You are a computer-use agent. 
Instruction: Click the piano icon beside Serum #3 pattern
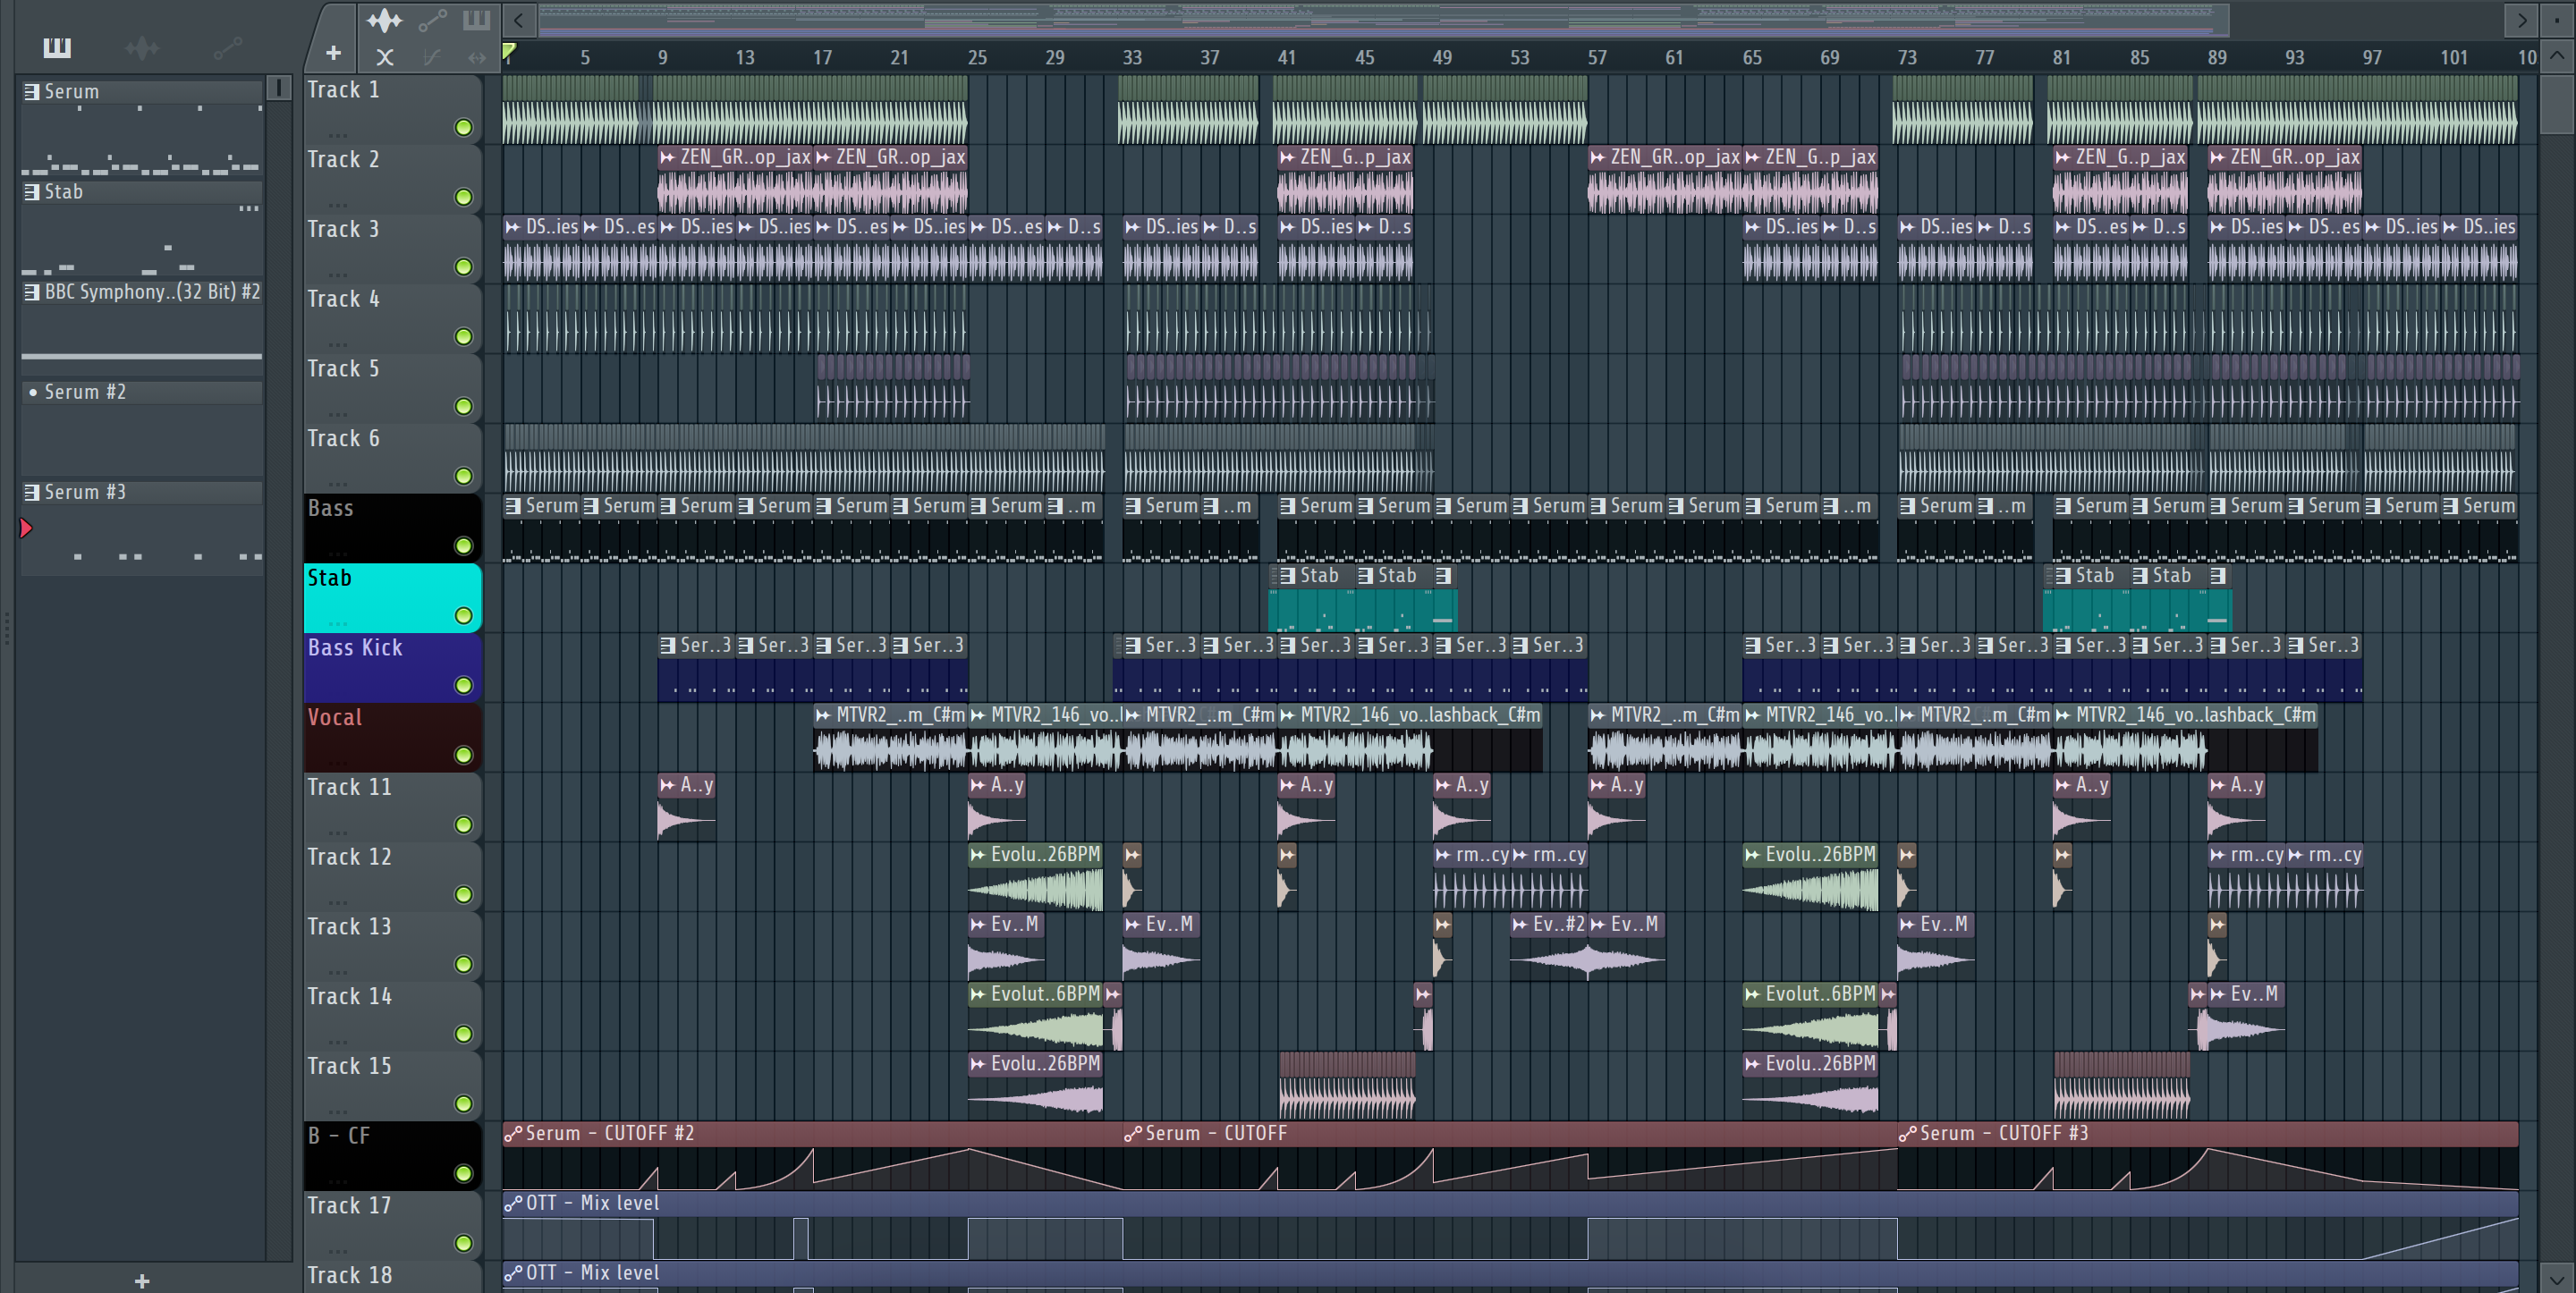coord(32,492)
